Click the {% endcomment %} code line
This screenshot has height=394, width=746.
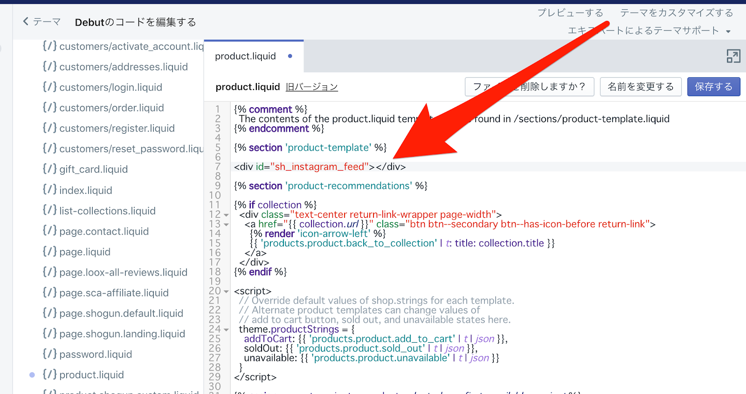(x=279, y=129)
